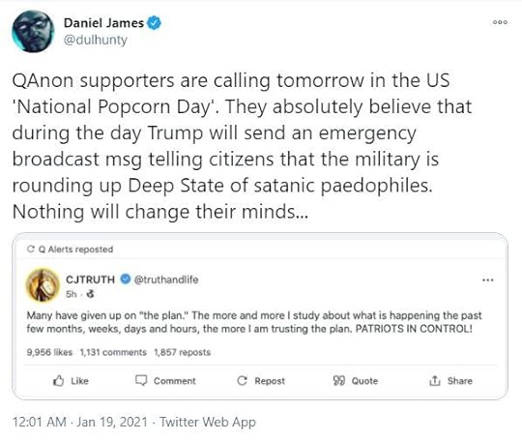Image resolution: width=522 pixels, height=441 pixels.
Task: Expand the CJTRUTH post options ellipsis
Action: pyautogui.click(x=488, y=280)
